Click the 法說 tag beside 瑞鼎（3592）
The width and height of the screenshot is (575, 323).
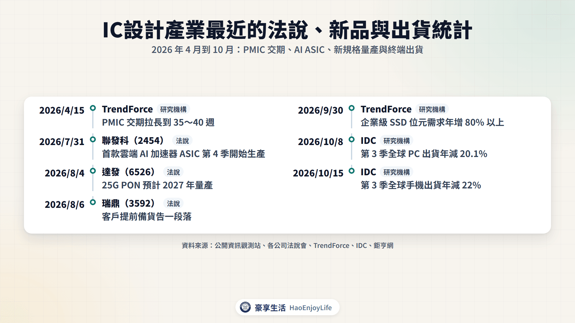(173, 204)
